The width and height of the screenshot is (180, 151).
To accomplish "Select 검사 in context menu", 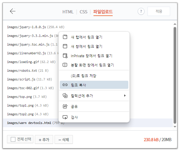I will 94,117.
